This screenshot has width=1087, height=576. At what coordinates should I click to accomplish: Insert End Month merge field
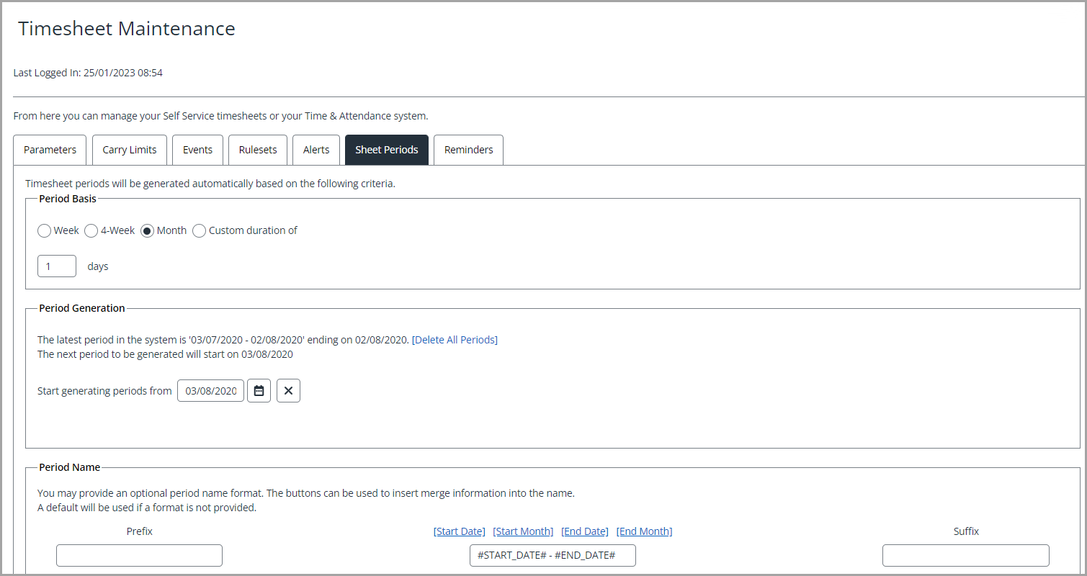(644, 531)
